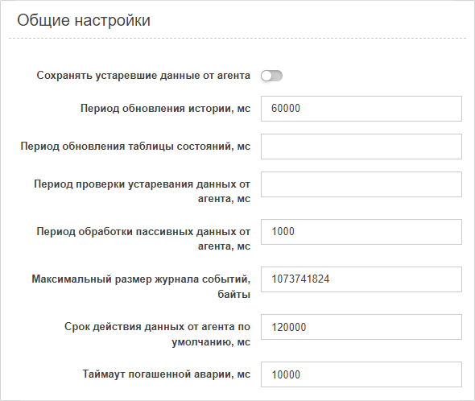Screen dimensions: 475x401
Task: Click the Максимальный размер журнала событий label
Action: (x=141, y=287)
